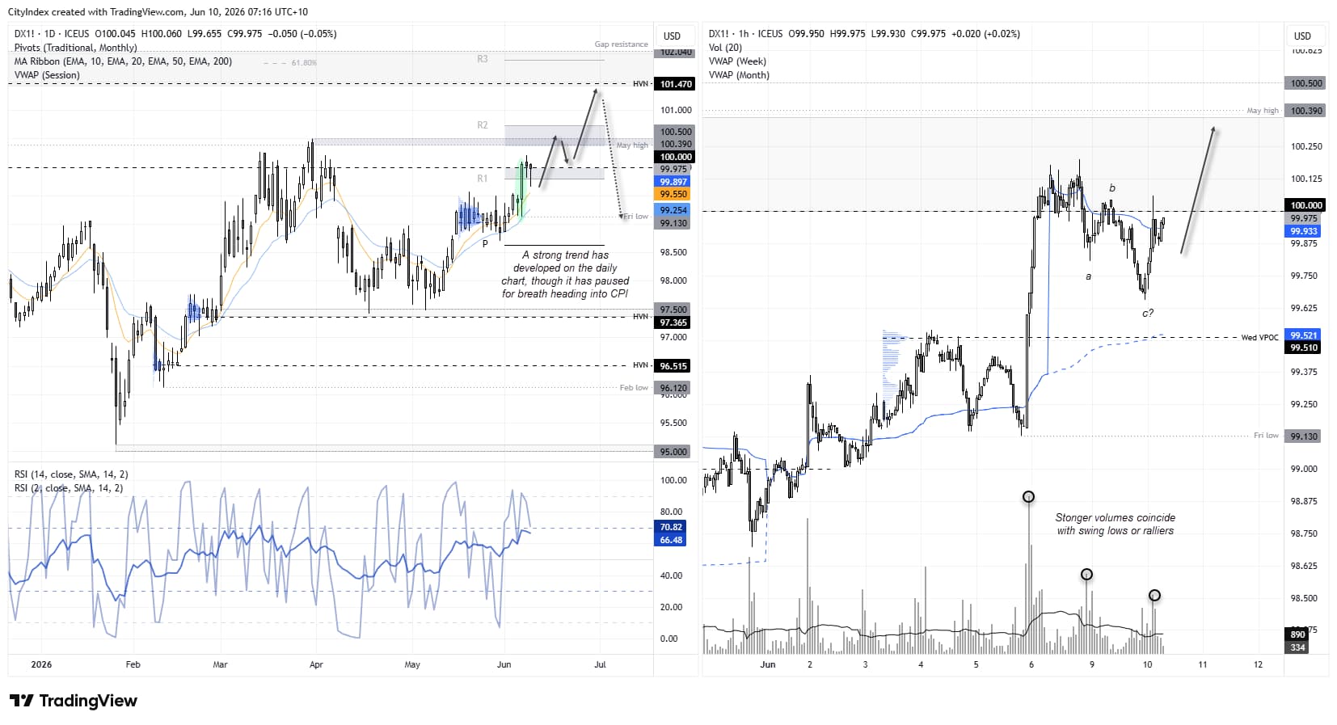Click the 96.515 HVN price label
Image resolution: width=1337 pixels, height=725 pixels.
(673, 366)
